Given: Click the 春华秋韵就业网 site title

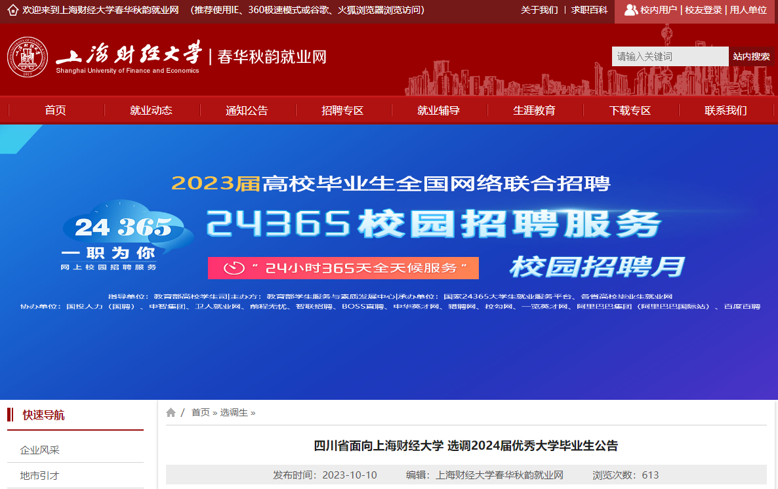Looking at the screenshot, I should (272, 56).
